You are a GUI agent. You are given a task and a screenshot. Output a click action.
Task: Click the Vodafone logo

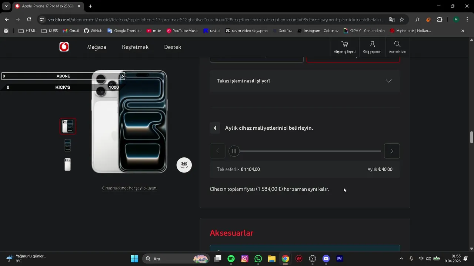[64, 47]
